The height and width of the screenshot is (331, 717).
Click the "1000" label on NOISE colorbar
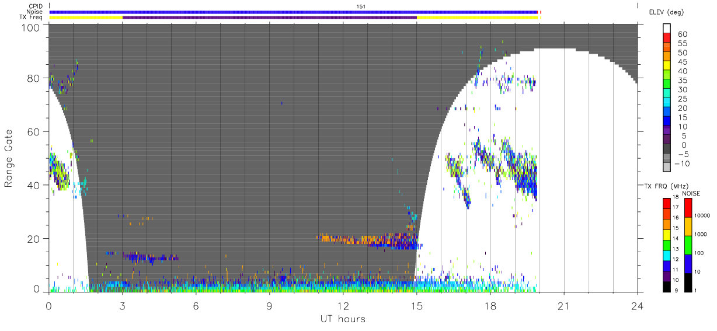pyautogui.click(x=699, y=235)
